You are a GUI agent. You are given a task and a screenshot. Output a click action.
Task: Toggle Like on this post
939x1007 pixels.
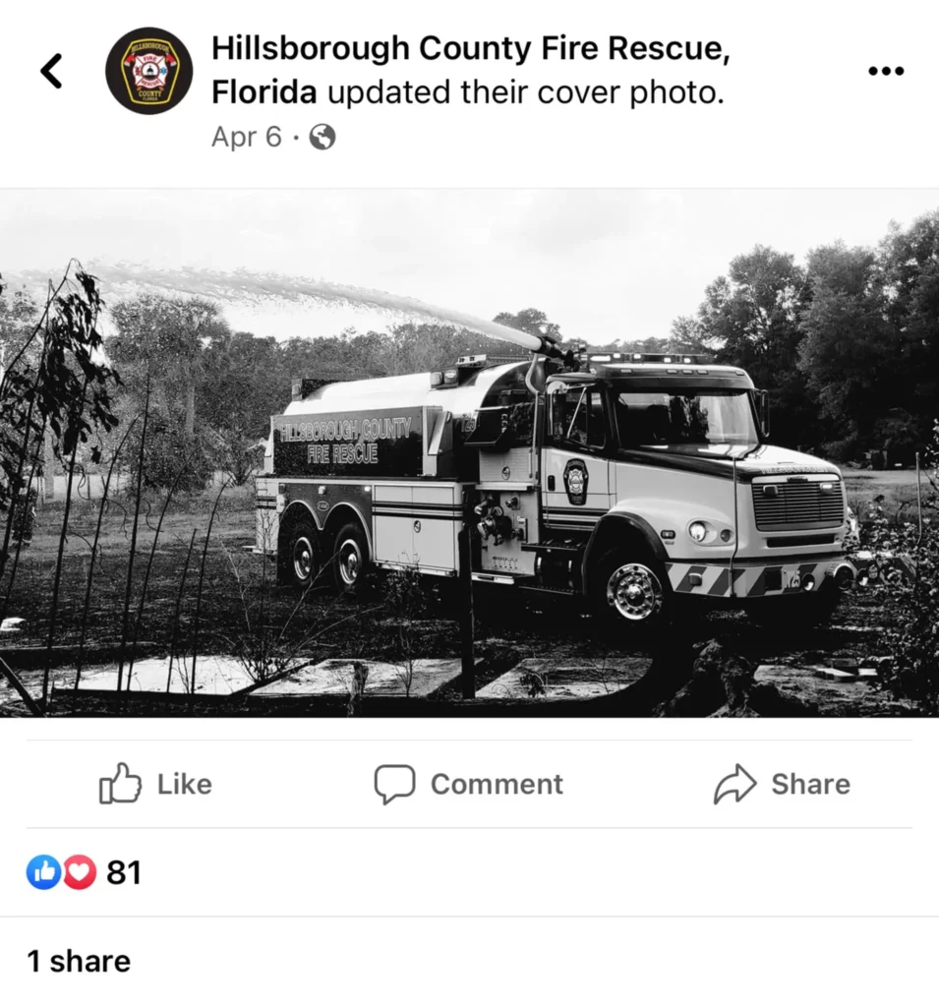155,784
